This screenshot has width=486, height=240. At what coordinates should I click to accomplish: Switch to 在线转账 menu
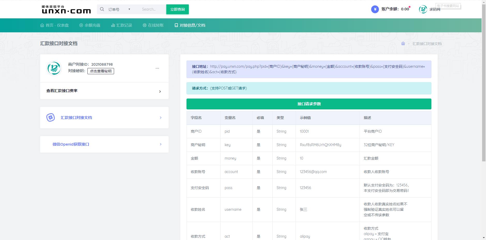click(x=153, y=25)
